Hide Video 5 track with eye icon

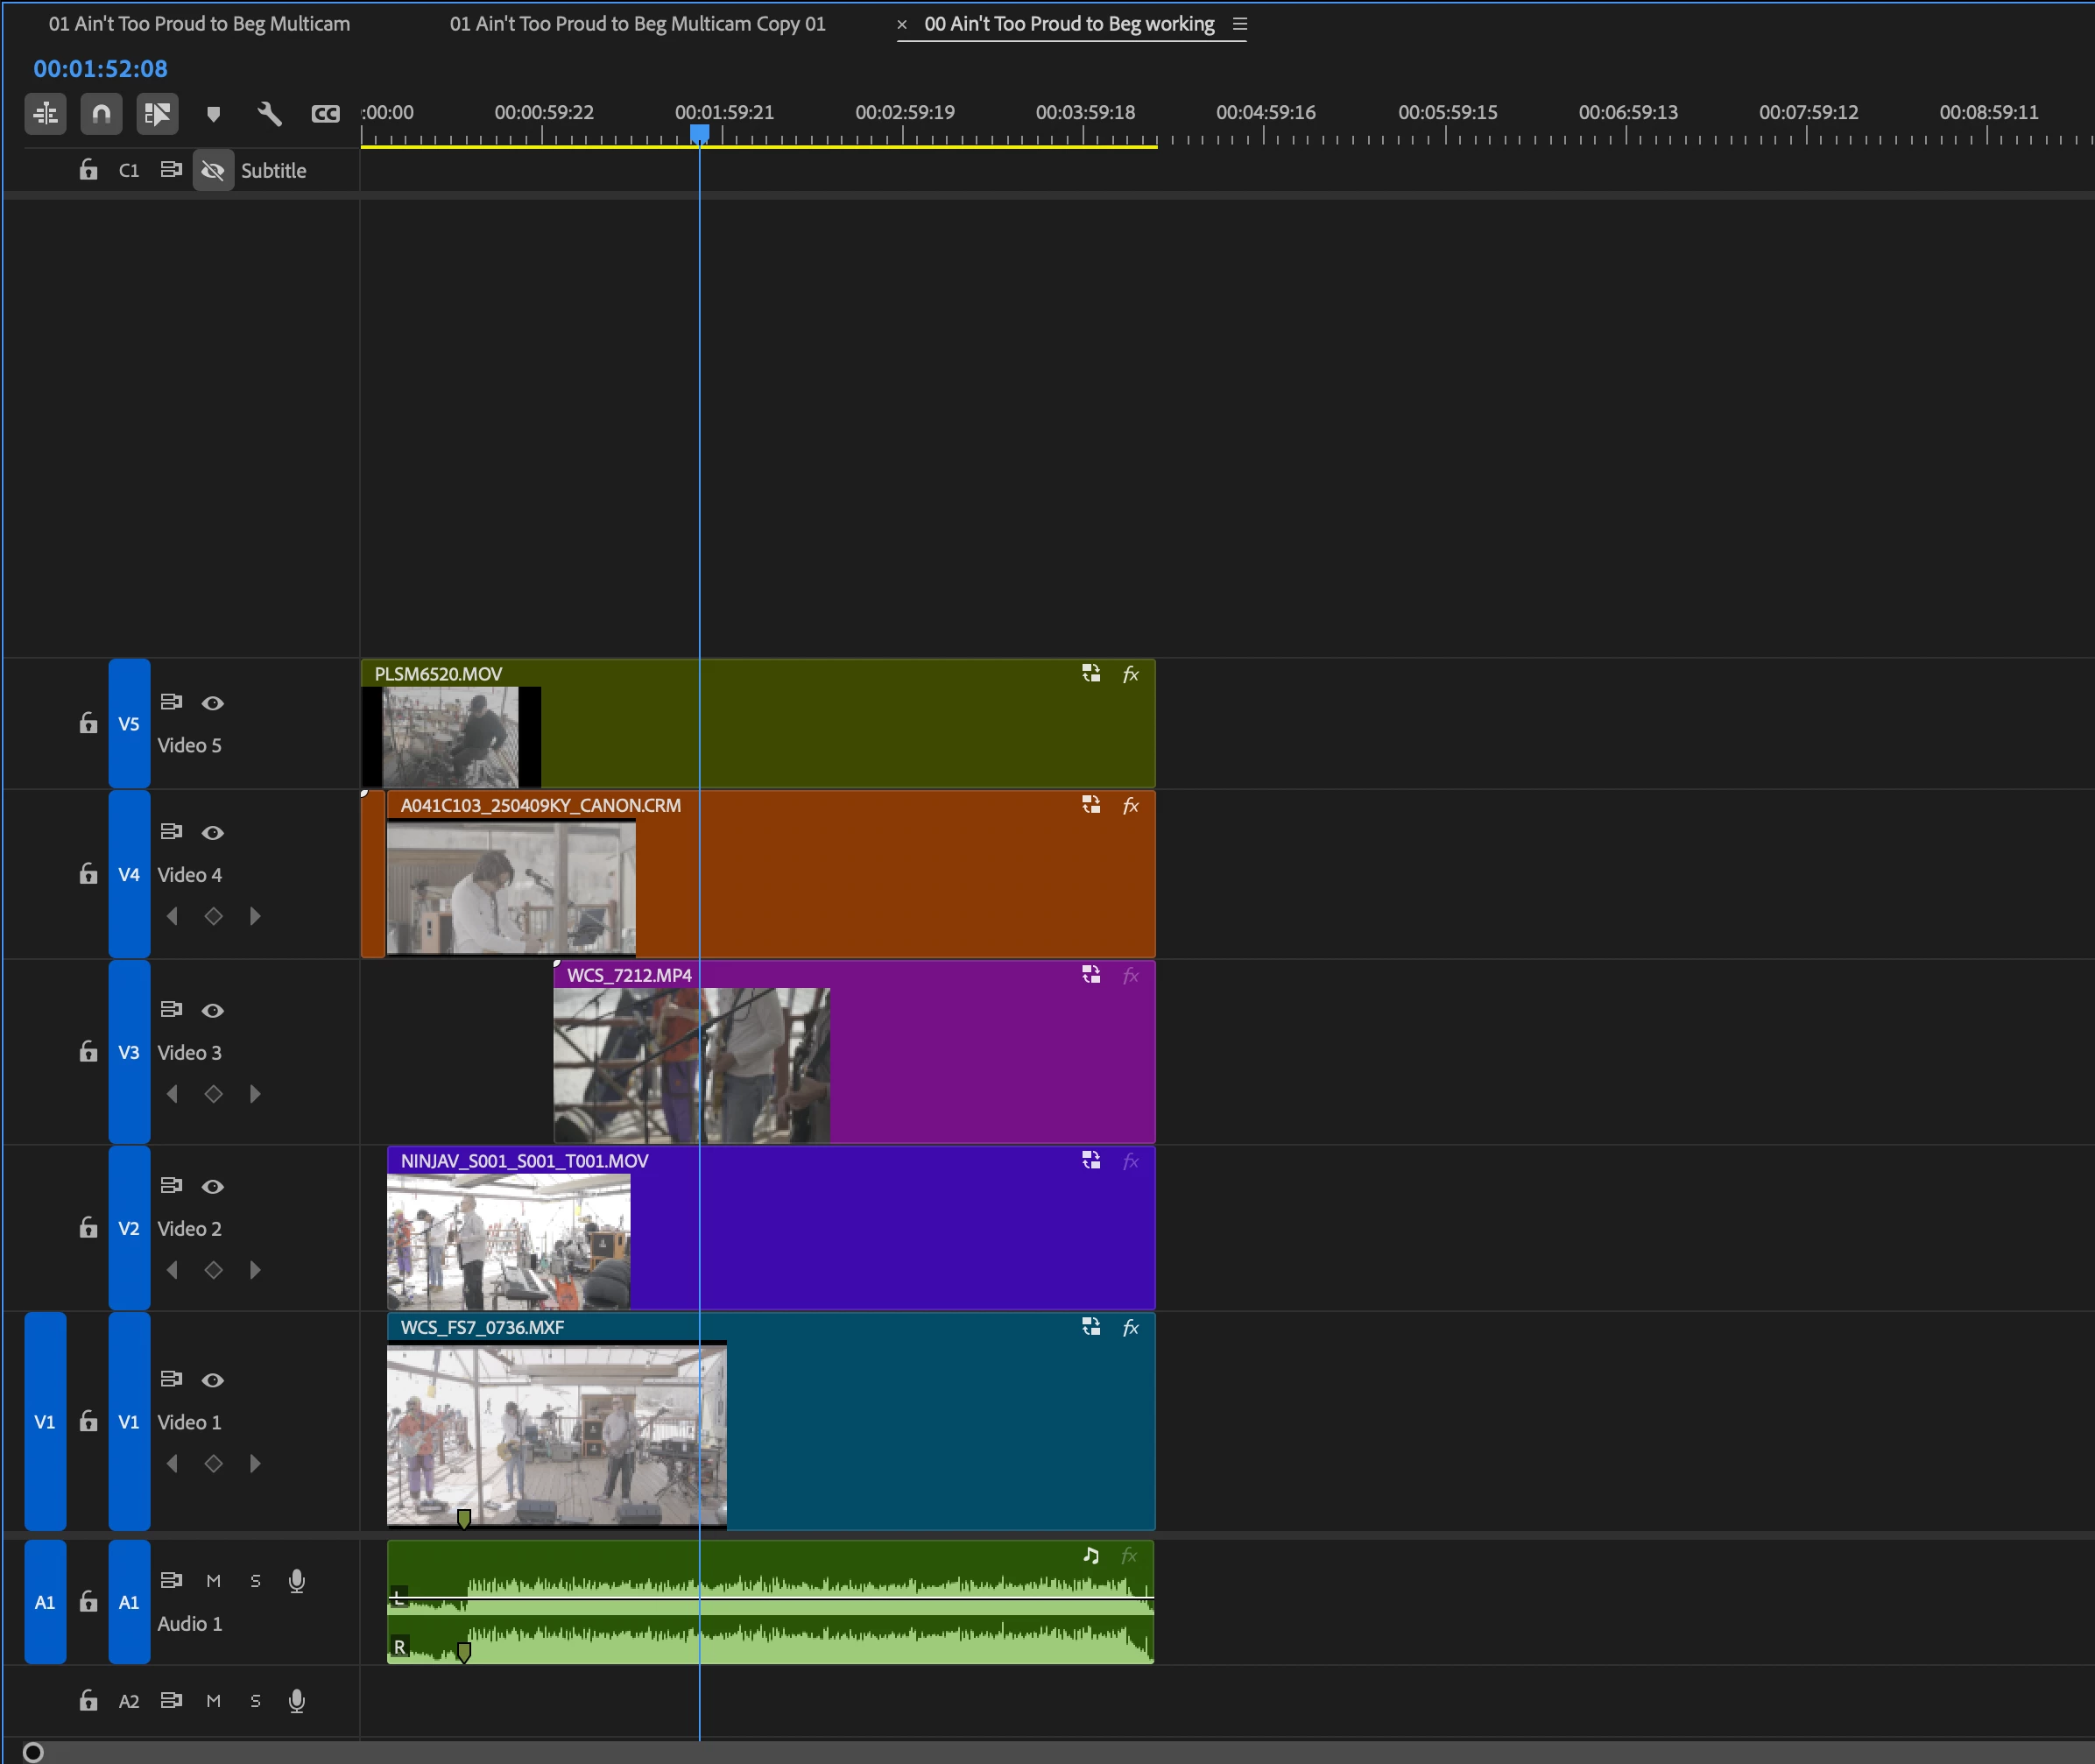(212, 703)
